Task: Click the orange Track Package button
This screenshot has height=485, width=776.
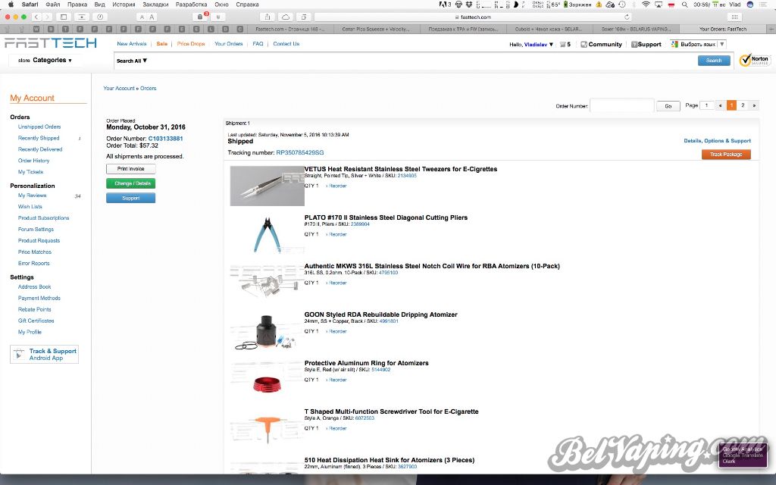Action: (x=726, y=155)
